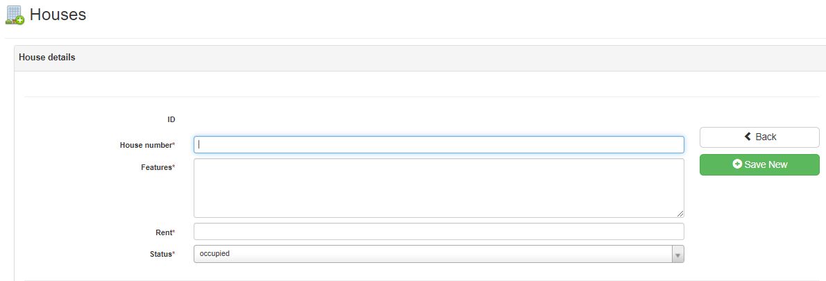Click the red asterisk beside House number

pyautogui.click(x=174, y=144)
